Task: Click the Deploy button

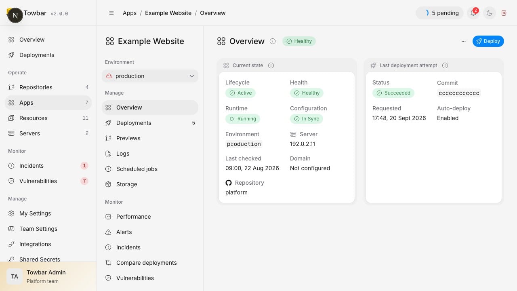Action: pyautogui.click(x=488, y=41)
